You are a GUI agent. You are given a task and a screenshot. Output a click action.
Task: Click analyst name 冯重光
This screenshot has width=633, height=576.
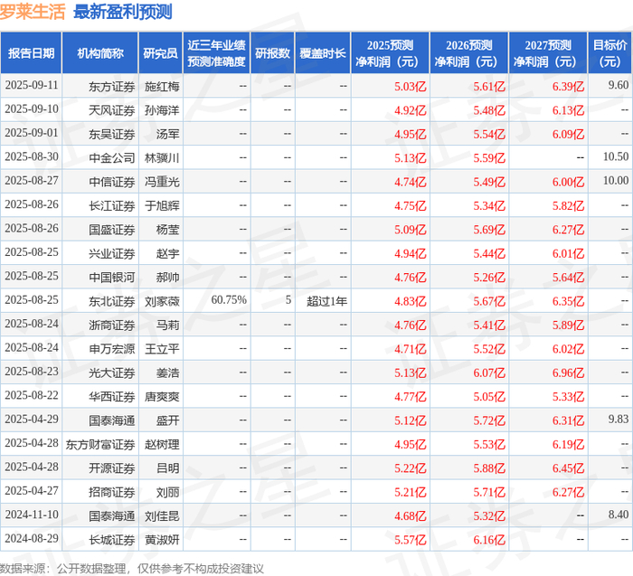[x=162, y=182]
